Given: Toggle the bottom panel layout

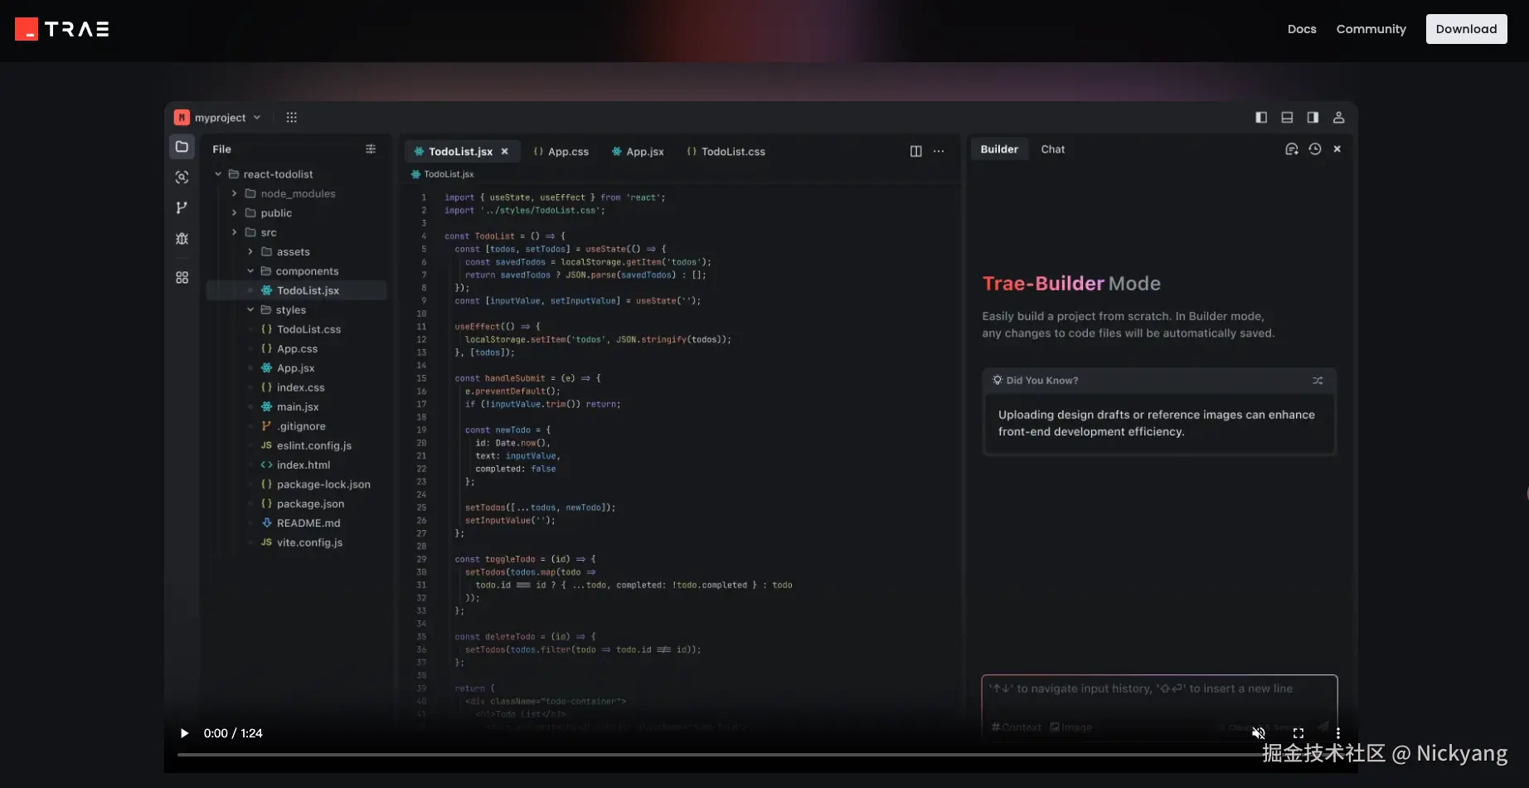Looking at the screenshot, I should (x=1287, y=118).
